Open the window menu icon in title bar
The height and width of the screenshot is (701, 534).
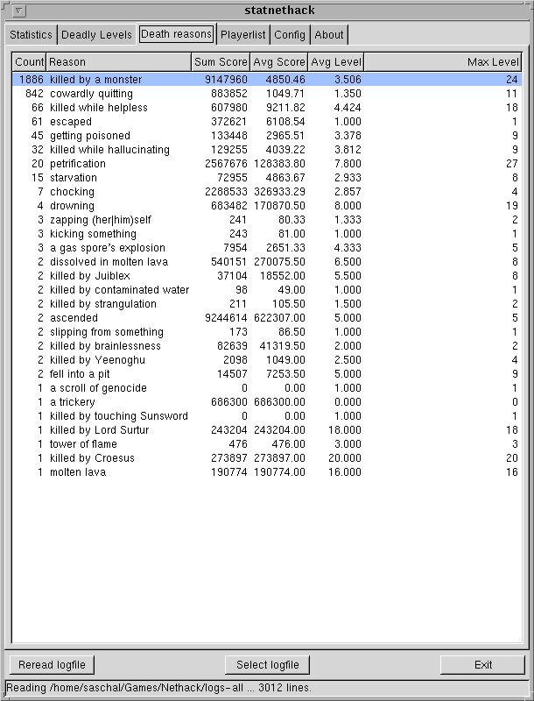(x=18, y=11)
